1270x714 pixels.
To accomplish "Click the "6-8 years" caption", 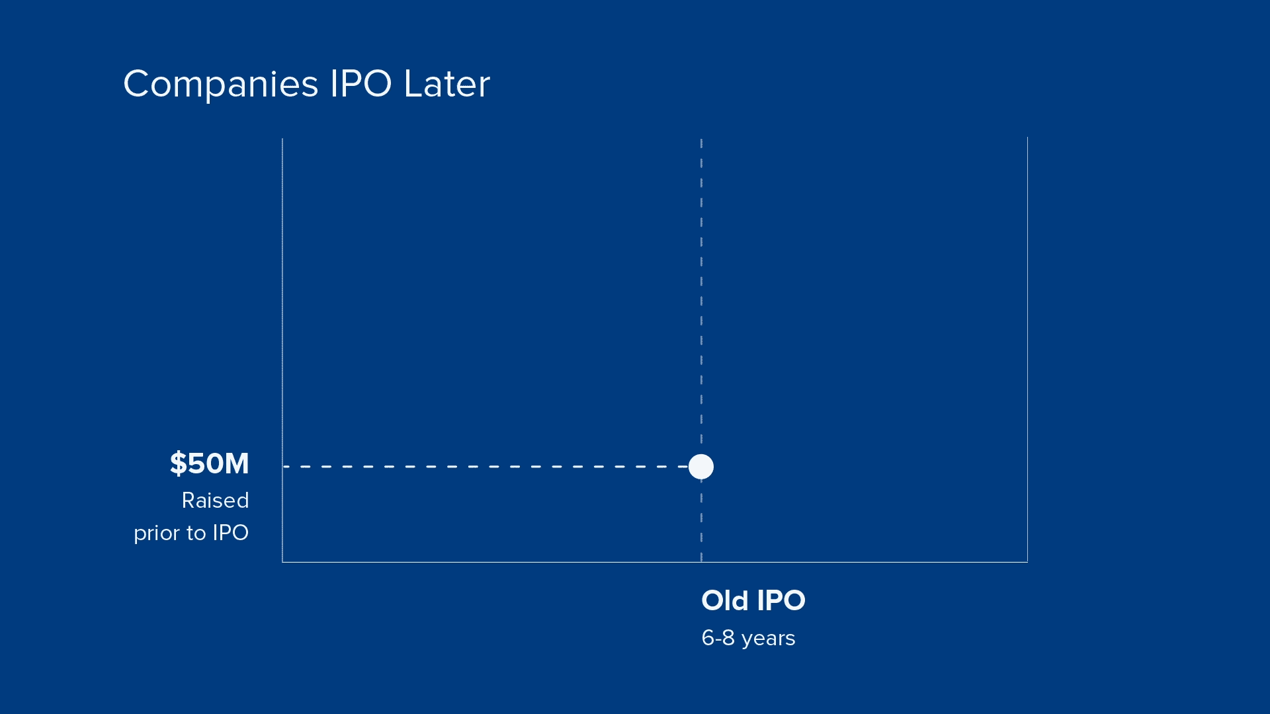I will click(748, 638).
